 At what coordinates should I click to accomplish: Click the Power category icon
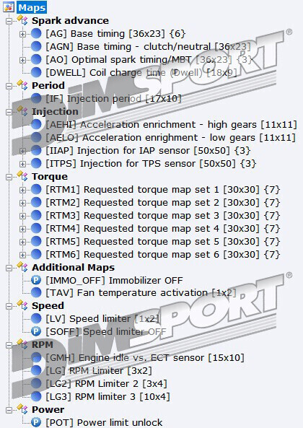(x=22, y=409)
